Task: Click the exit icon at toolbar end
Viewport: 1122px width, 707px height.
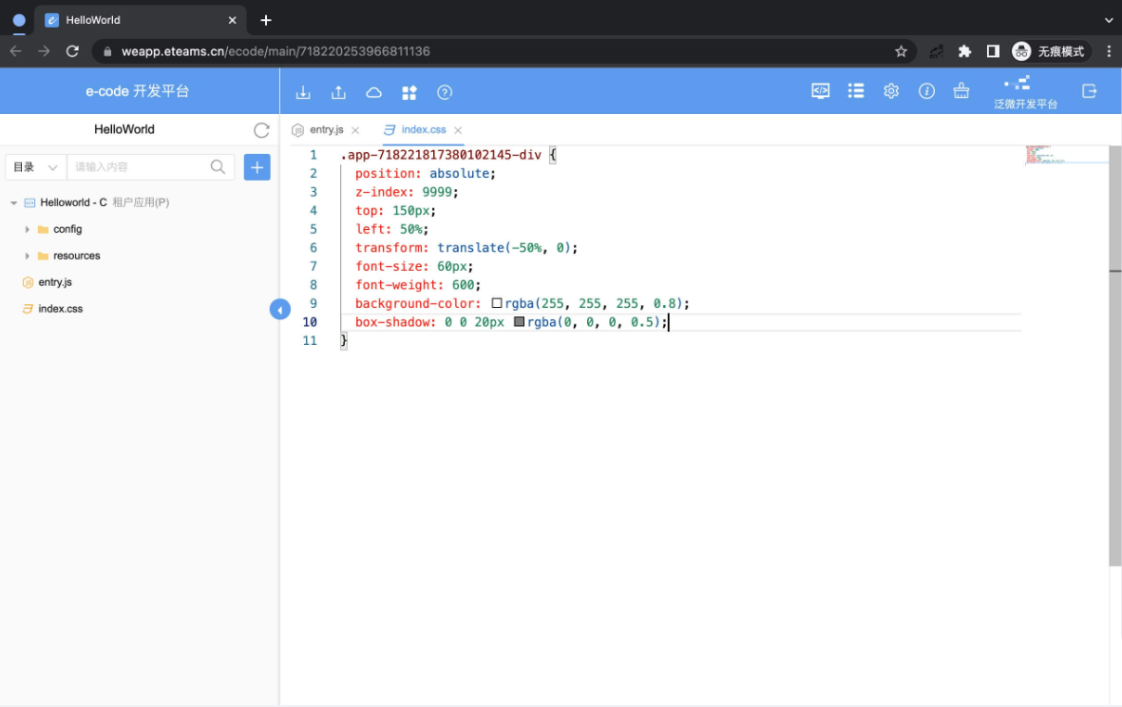Action: [x=1089, y=91]
